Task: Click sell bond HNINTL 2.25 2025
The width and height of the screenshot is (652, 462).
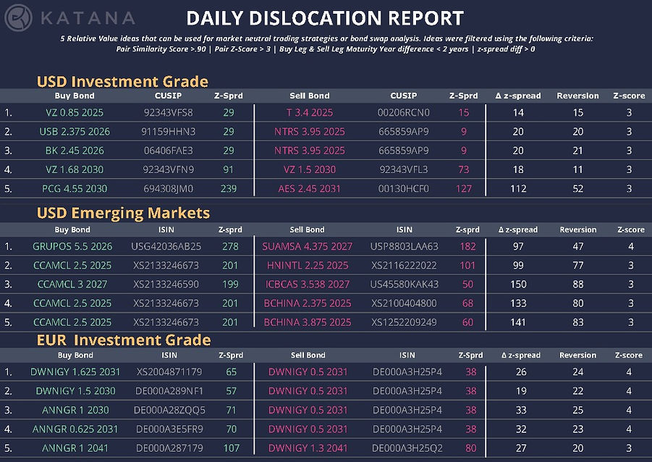Action: (308, 265)
